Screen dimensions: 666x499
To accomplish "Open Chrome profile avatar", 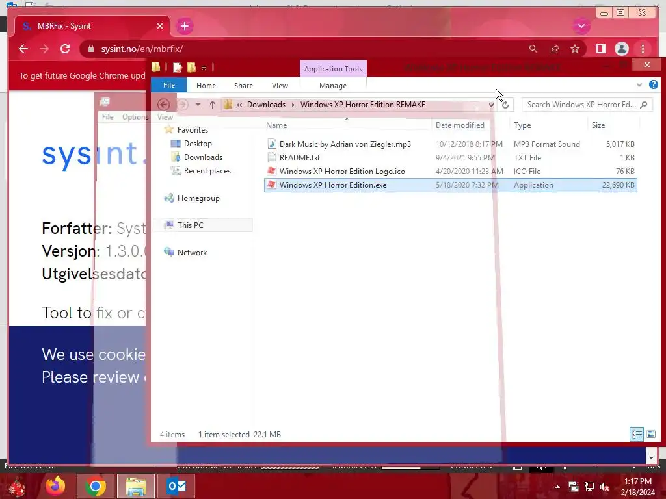I will pos(621,49).
